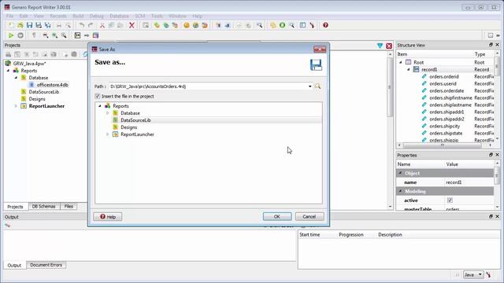Select GRW_Java.4pw project root
The width and height of the screenshot is (504, 283).
(29, 64)
